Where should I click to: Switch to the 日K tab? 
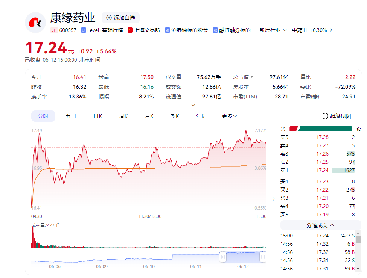pyautogui.click(x=98, y=116)
